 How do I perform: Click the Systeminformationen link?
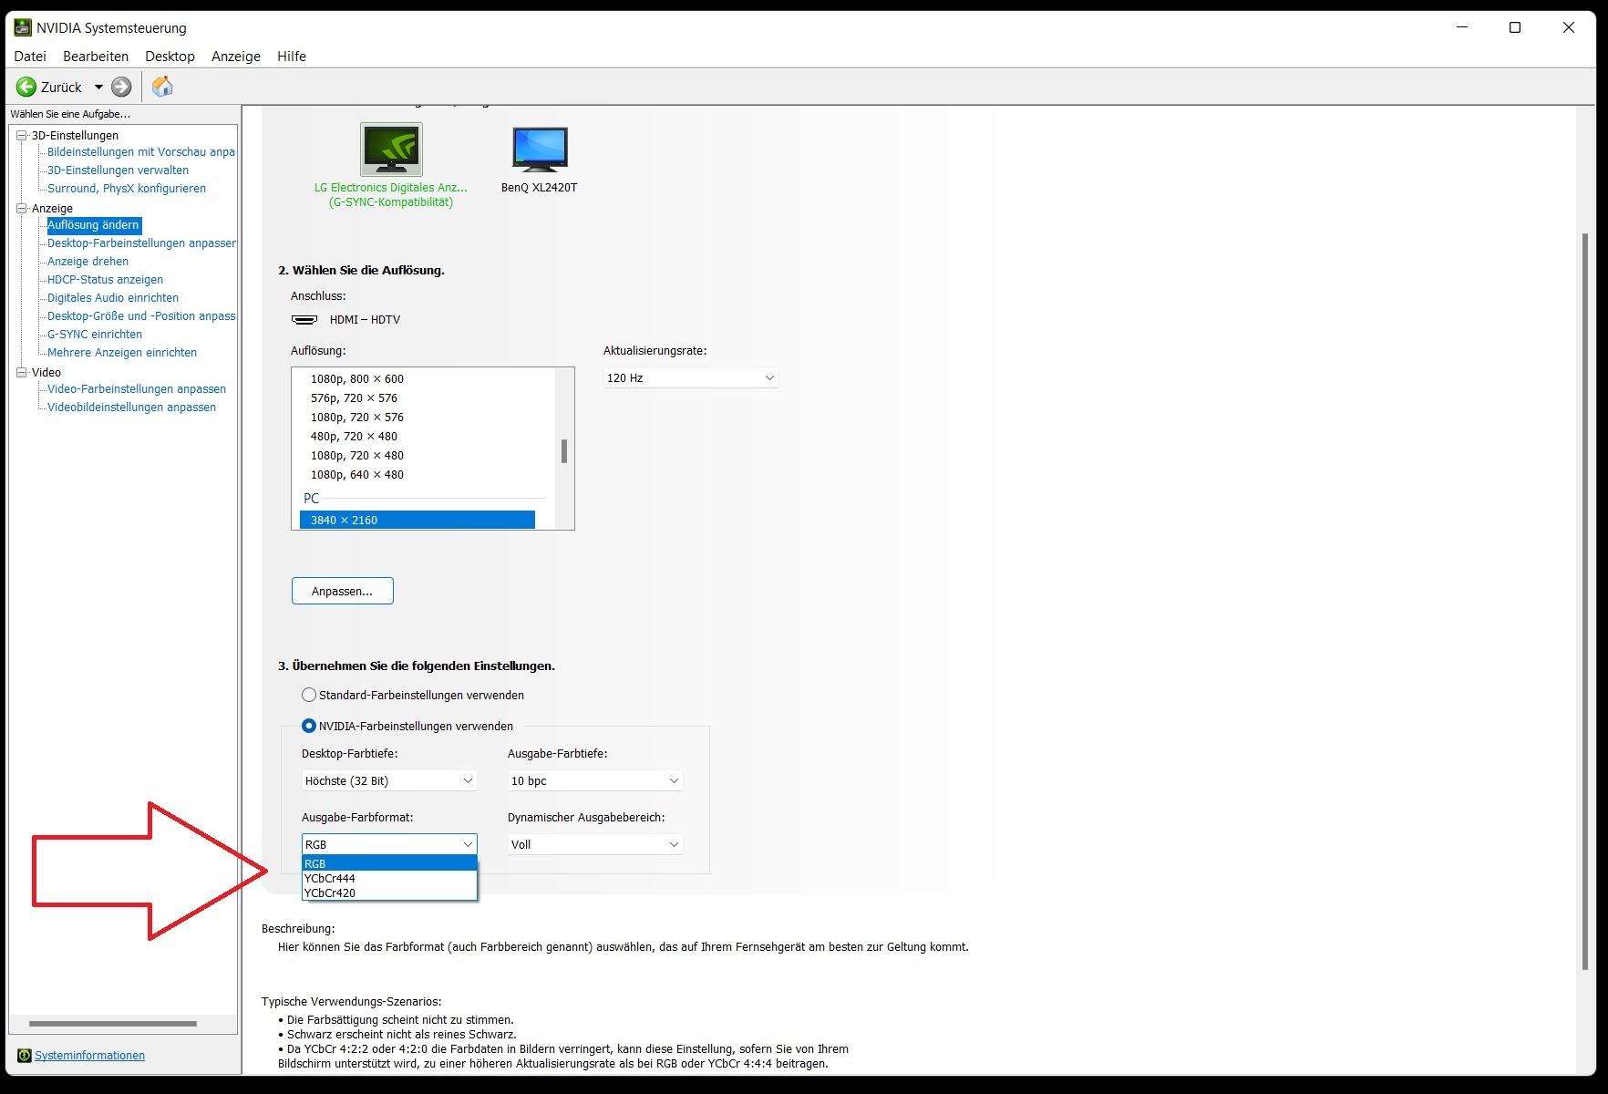click(x=89, y=1055)
